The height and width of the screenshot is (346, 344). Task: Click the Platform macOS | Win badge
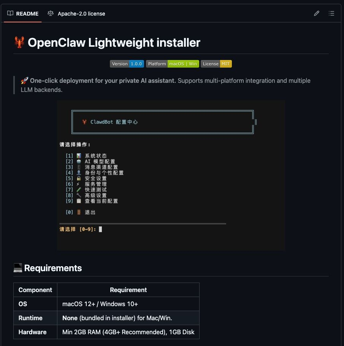pyautogui.click(x=172, y=64)
